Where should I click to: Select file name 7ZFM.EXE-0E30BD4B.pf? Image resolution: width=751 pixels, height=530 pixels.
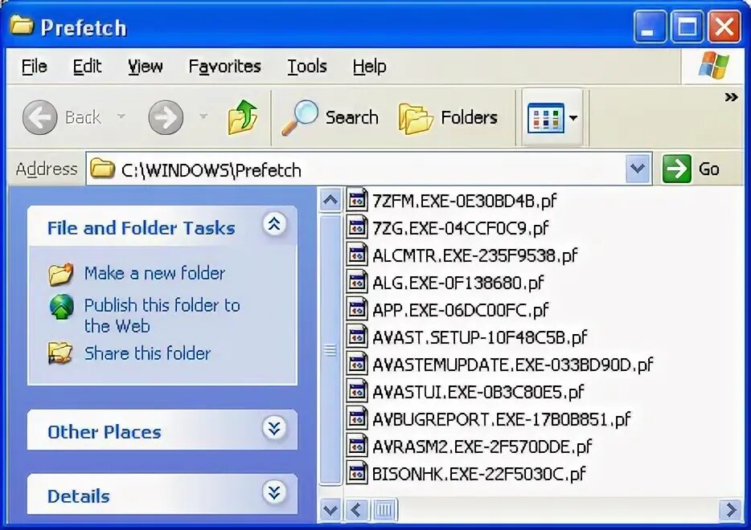click(464, 201)
